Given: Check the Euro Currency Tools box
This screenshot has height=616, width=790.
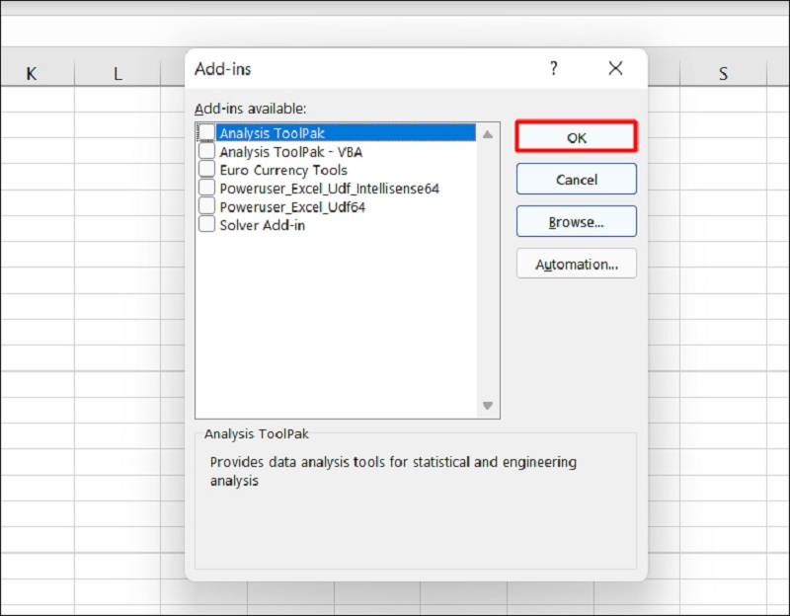Looking at the screenshot, I should (x=206, y=170).
